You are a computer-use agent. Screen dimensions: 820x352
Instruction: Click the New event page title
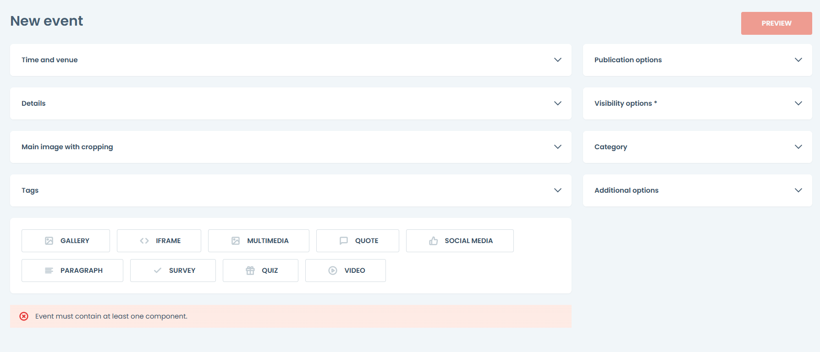[x=46, y=21]
